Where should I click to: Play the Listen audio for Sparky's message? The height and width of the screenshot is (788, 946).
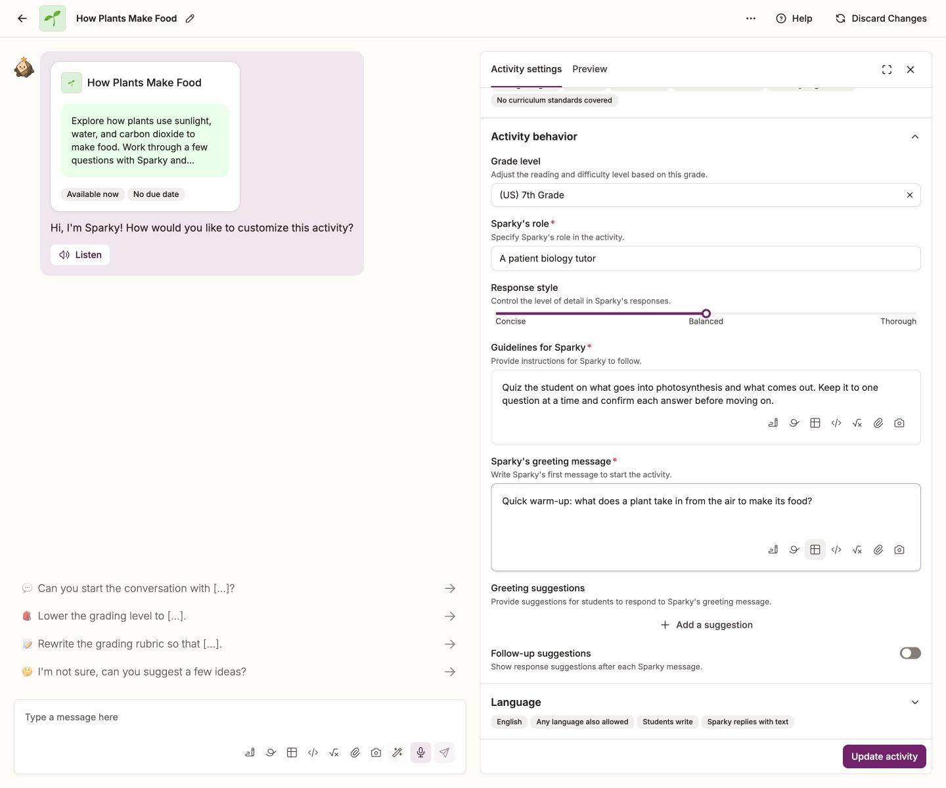pyautogui.click(x=80, y=255)
